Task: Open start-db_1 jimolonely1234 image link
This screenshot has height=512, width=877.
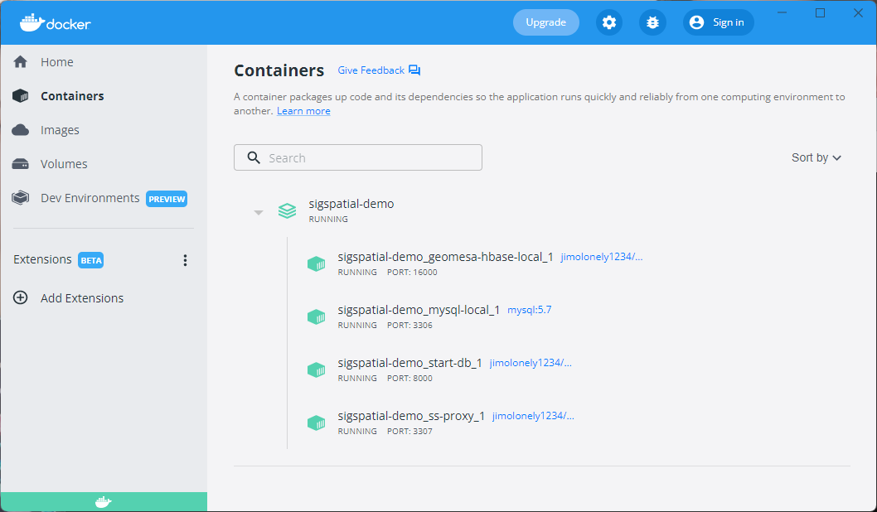Action: 531,364
